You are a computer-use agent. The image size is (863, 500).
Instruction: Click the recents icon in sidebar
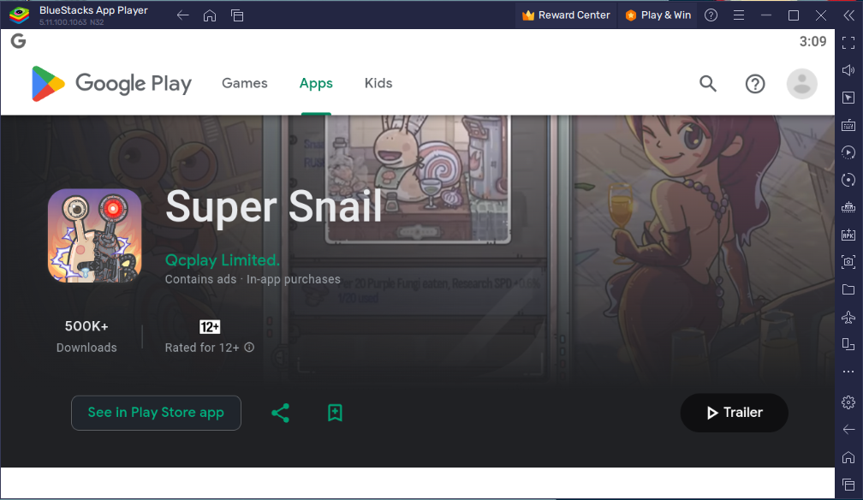tap(848, 485)
